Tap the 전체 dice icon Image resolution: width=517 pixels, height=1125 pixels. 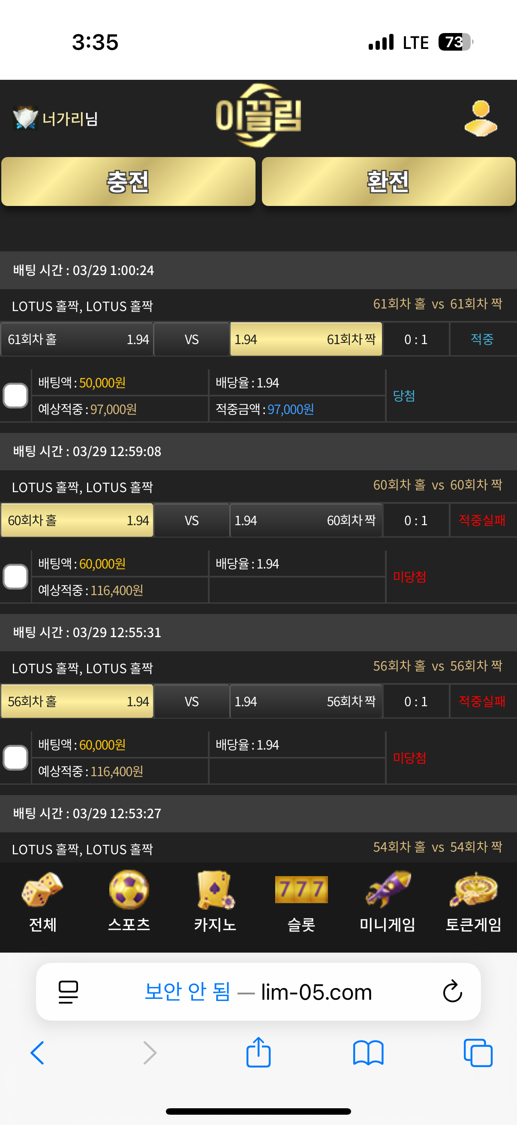[x=42, y=889]
